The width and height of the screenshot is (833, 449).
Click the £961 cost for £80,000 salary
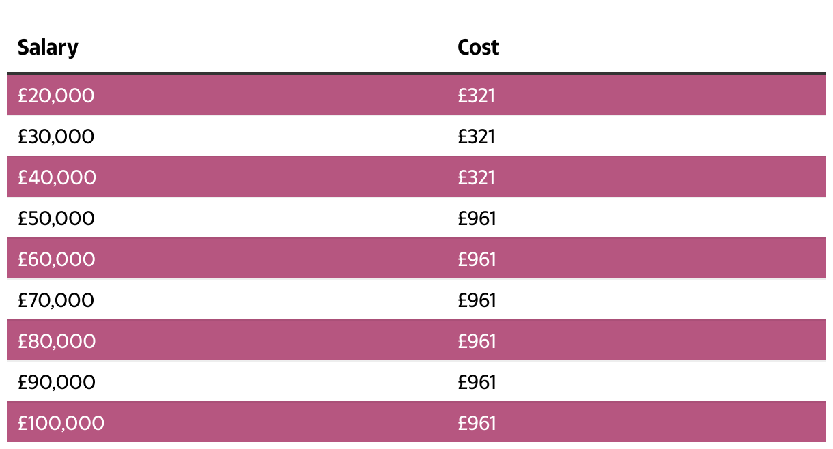coord(477,341)
